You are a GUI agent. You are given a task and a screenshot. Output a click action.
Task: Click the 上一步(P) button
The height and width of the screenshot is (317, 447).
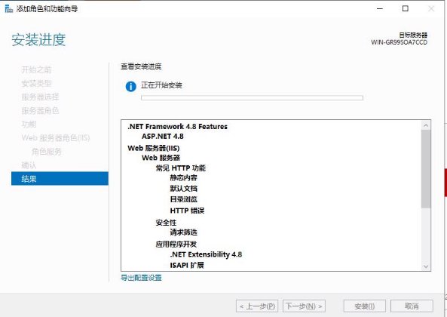point(257,306)
